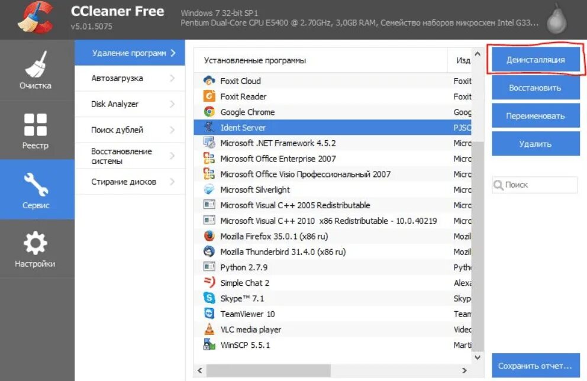Click chevron next to Автозагрузка

coord(172,78)
